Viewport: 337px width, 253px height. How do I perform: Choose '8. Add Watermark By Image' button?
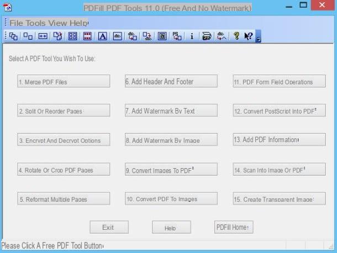pos(171,139)
